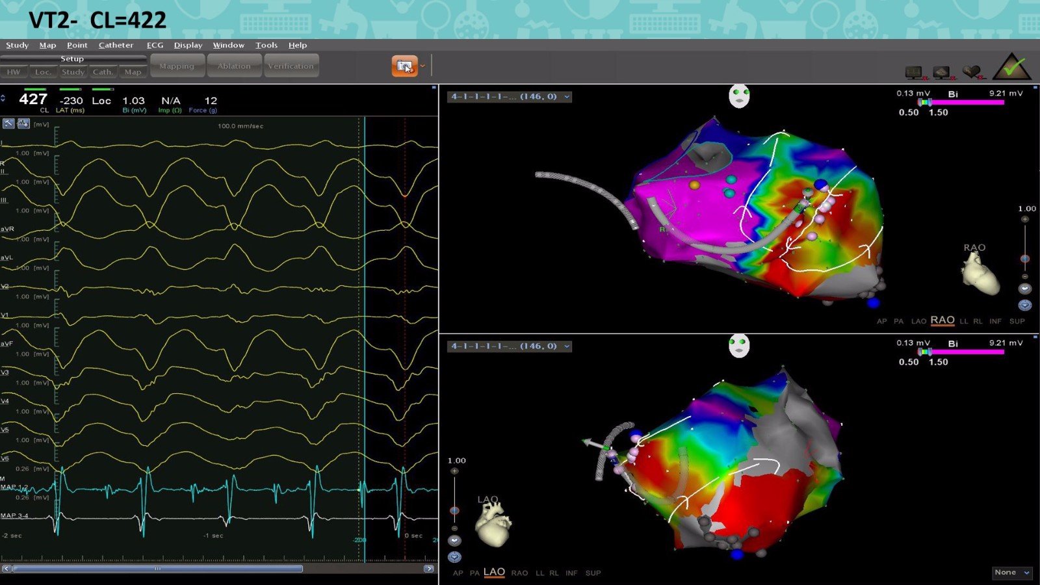Zoom out with minus icon in upper map
1040x585 pixels.
(1025, 276)
